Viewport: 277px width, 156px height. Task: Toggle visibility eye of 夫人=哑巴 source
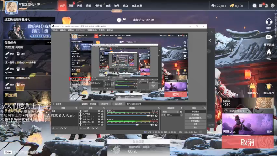point(99,114)
